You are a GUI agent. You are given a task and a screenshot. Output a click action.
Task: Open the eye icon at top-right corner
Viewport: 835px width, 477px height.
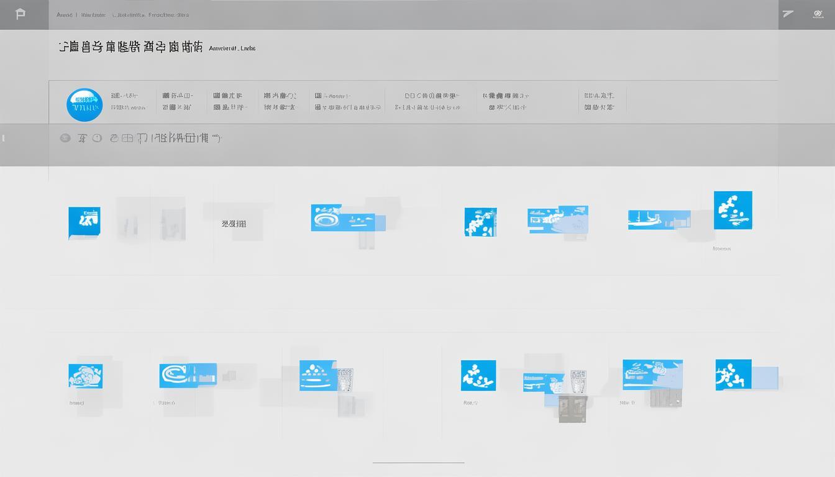818,14
